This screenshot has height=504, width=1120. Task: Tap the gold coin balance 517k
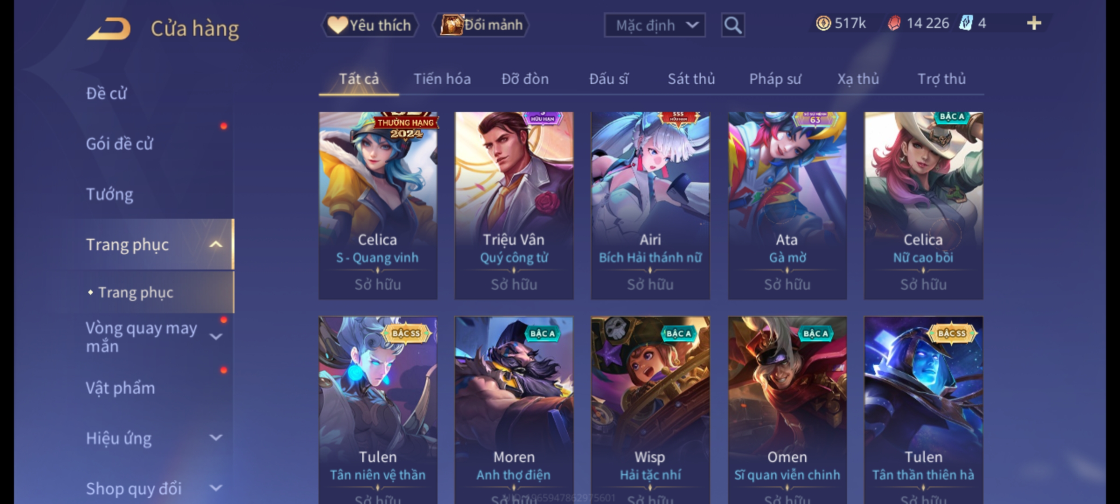[840, 23]
